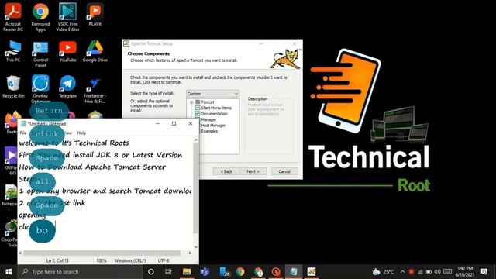Viewport: 496px width, 279px height.
Task: Click the UTF-8 status bar entry
Action: [x=164, y=260]
